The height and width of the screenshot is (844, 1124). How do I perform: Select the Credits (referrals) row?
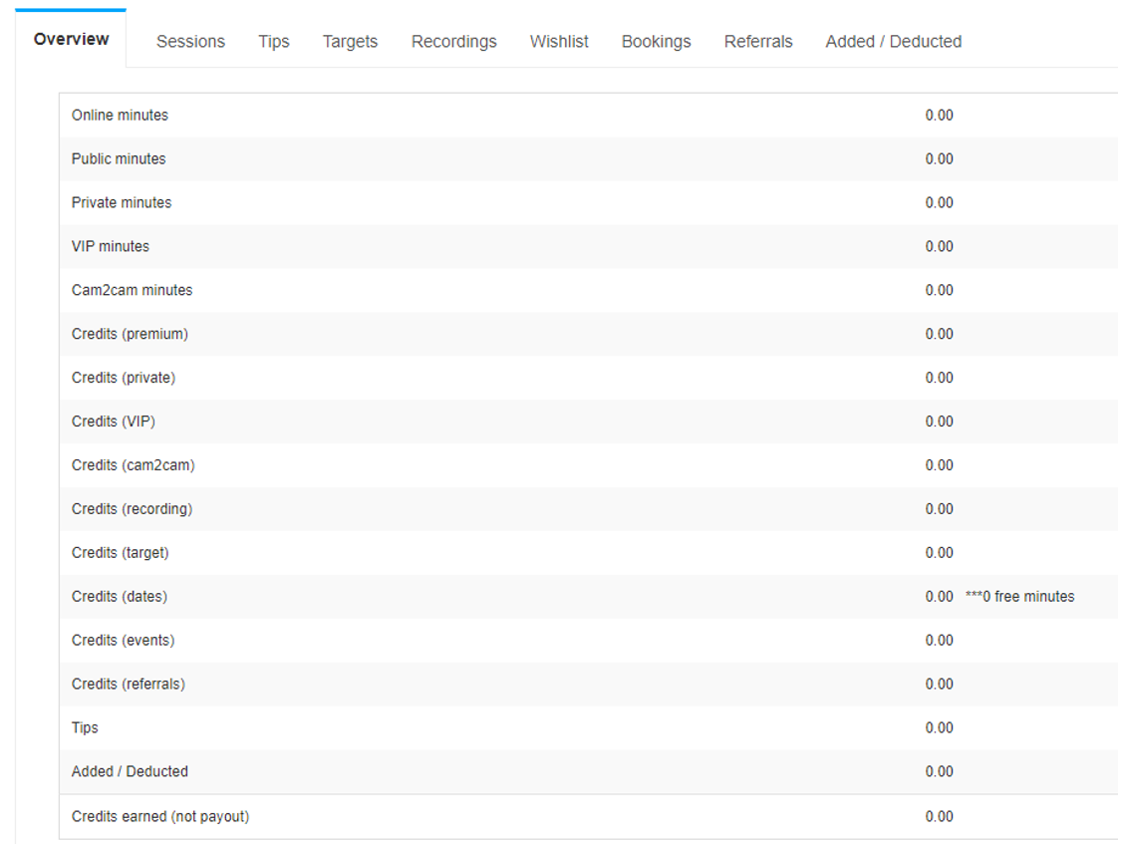click(x=588, y=685)
